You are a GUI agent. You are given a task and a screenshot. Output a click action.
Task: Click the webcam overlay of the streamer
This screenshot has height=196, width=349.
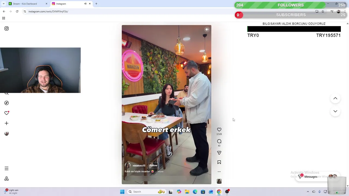40,70
